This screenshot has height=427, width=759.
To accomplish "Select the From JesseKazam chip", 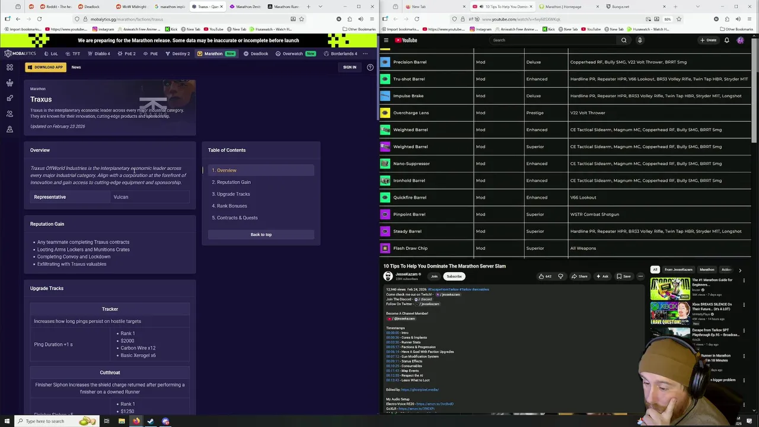I will (x=678, y=270).
